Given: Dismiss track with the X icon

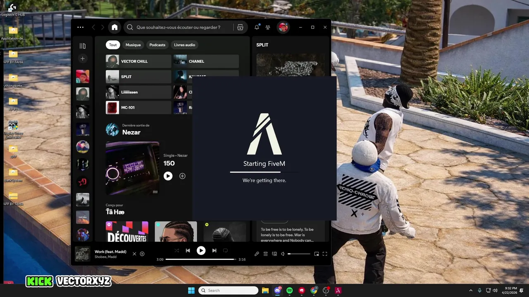Looking at the screenshot, I should click(134, 254).
